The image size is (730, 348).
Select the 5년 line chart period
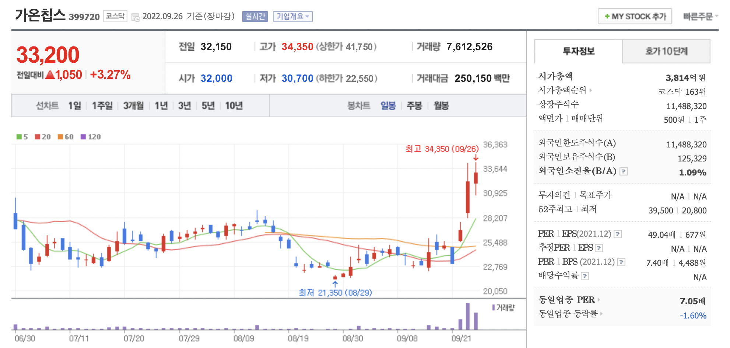pos(208,106)
